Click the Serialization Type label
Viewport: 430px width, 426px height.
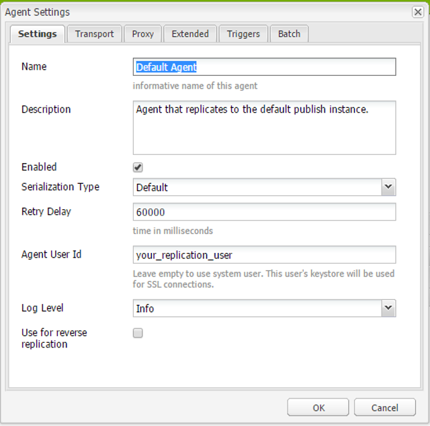[60, 187]
